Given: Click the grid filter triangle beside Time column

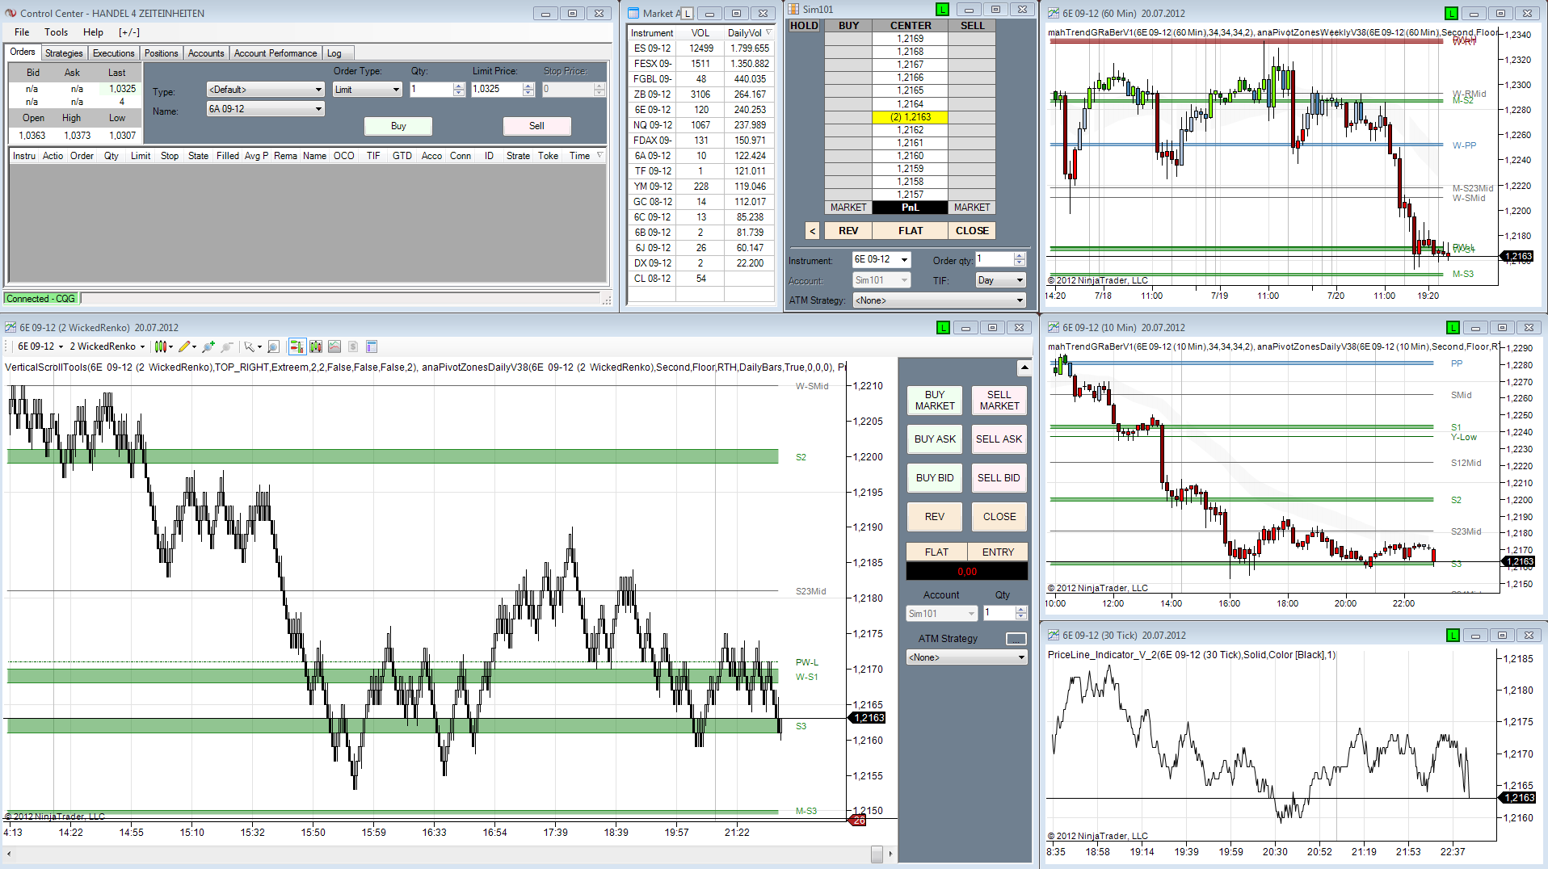Looking at the screenshot, I should click(x=599, y=155).
